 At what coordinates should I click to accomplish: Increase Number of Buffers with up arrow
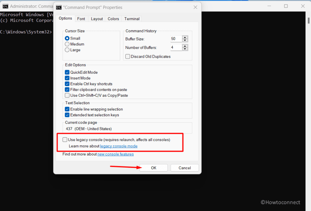(x=185, y=46)
